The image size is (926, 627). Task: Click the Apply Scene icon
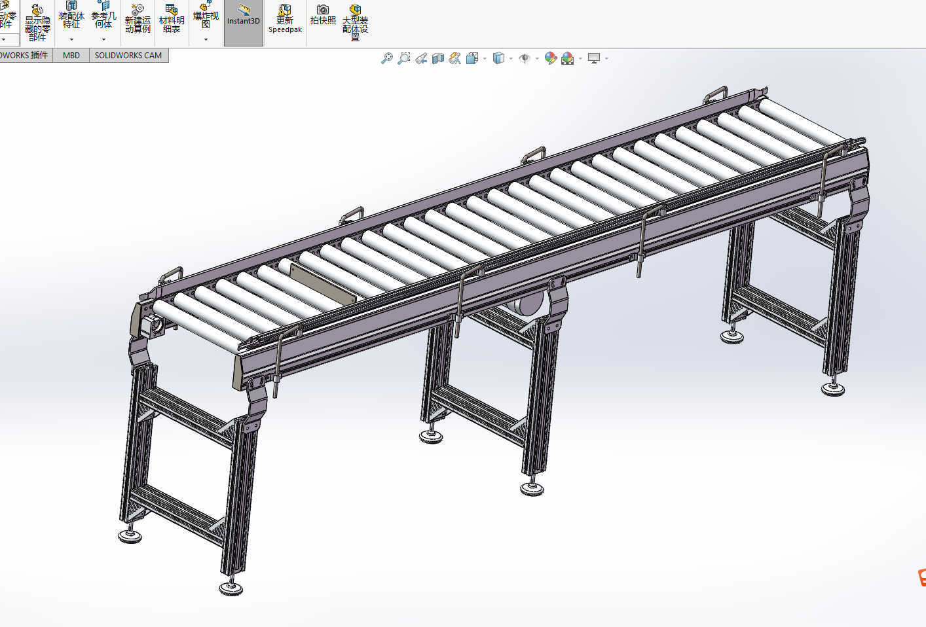[x=567, y=58]
